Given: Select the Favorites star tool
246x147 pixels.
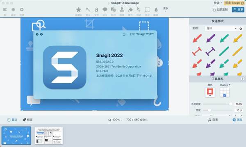Looking at the screenshot, I should [79, 10].
